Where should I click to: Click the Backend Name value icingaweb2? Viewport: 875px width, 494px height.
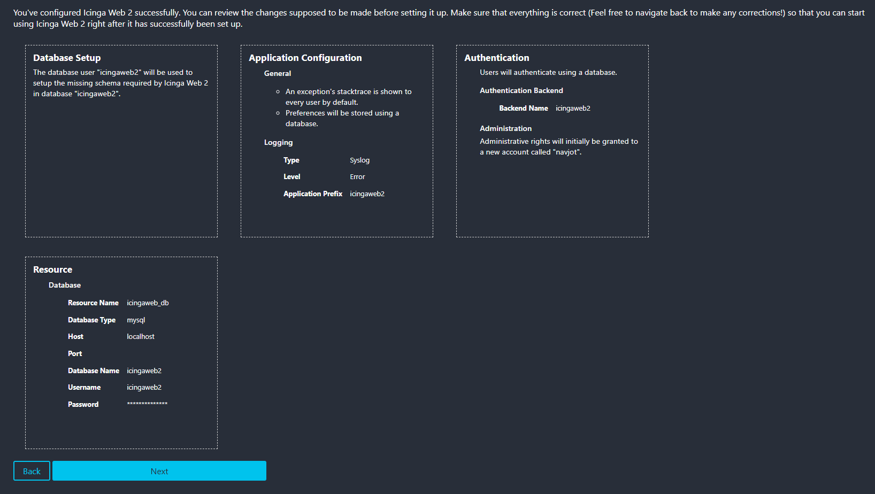click(x=573, y=108)
